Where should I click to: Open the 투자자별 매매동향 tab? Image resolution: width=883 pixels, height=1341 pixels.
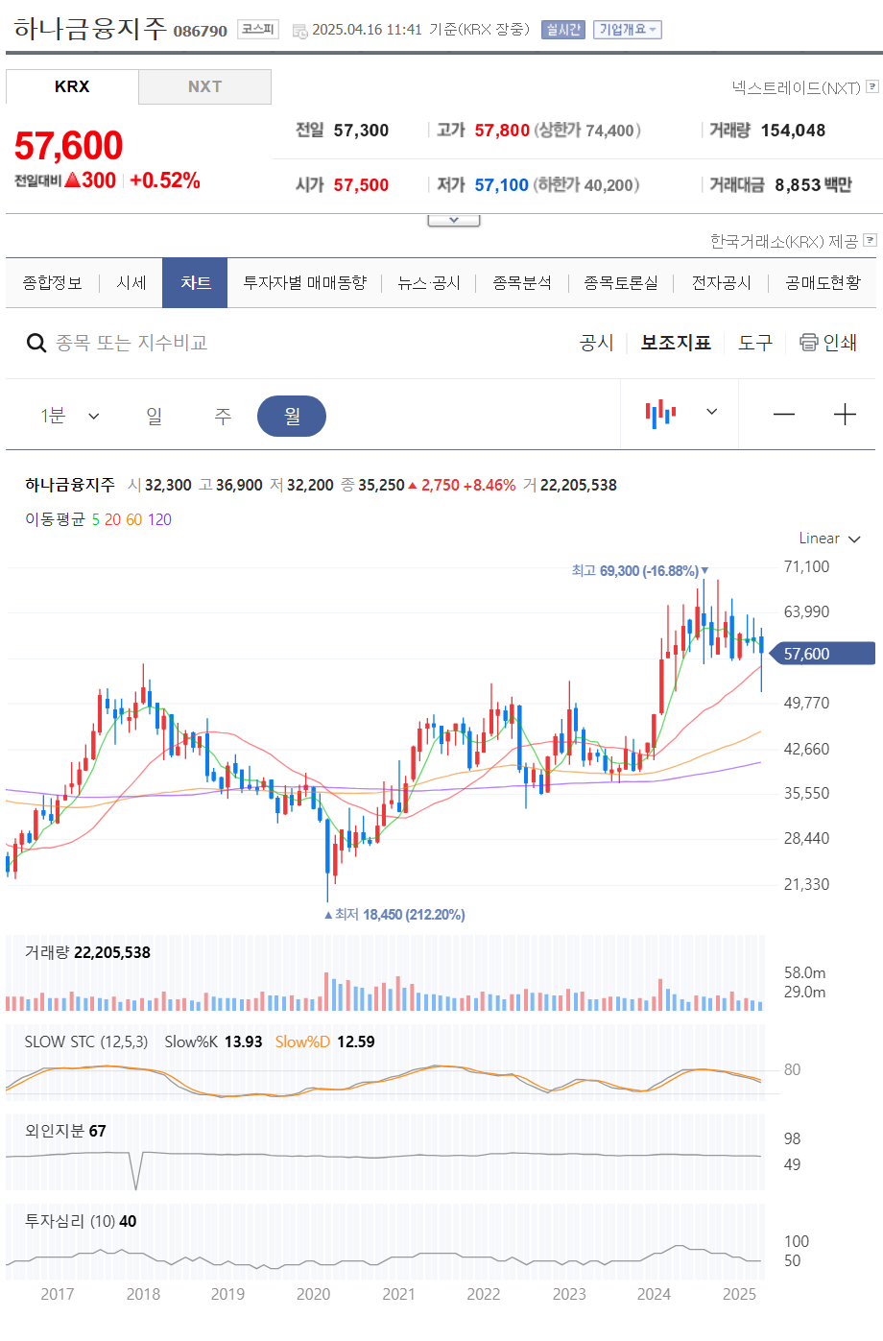[x=304, y=283]
